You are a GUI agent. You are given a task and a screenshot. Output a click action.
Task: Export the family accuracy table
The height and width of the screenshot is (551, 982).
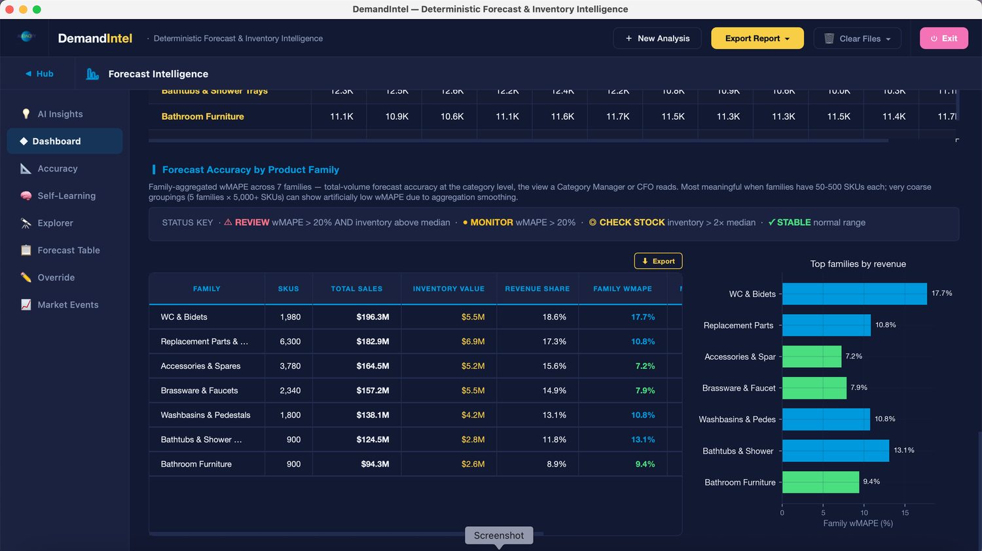coord(658,261)
